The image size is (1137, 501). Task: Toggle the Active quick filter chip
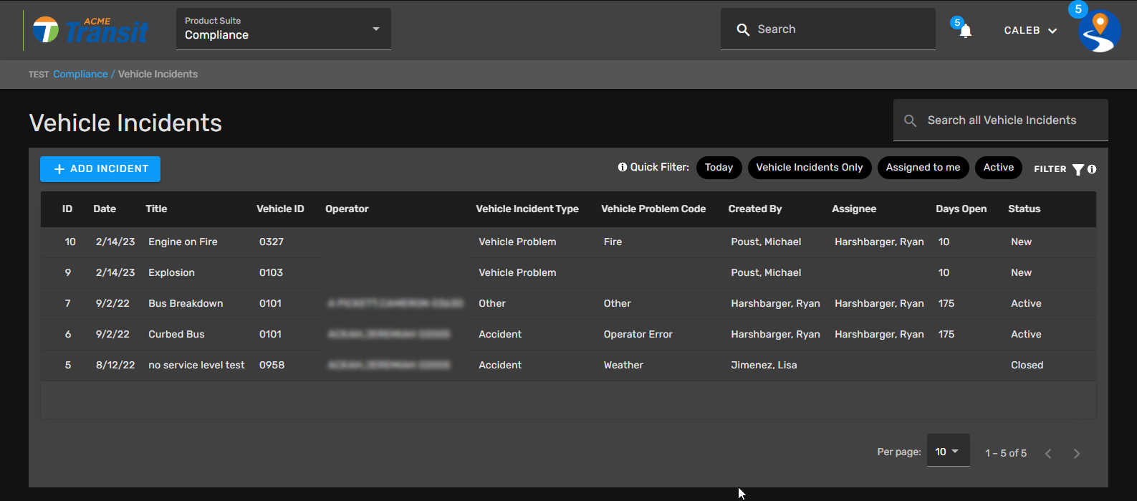pos(998,167)
